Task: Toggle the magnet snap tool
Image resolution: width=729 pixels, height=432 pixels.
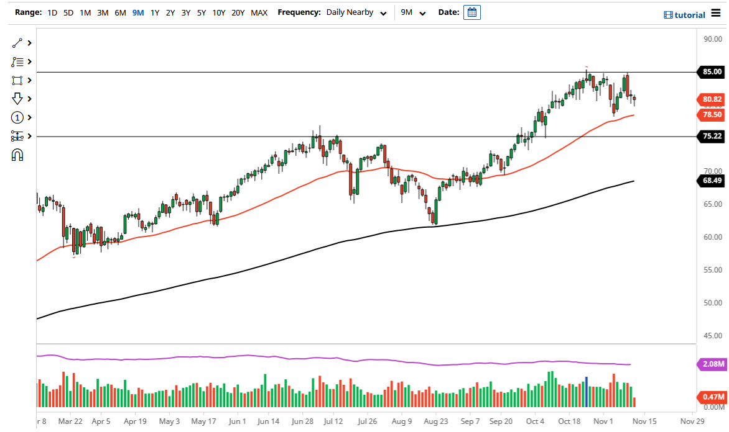Action: click(x=17, y=154)
